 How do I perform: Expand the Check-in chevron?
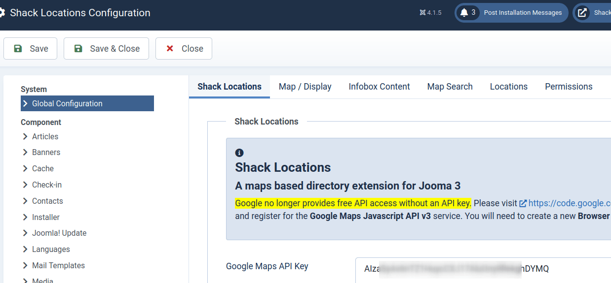[x=25, y=185]
